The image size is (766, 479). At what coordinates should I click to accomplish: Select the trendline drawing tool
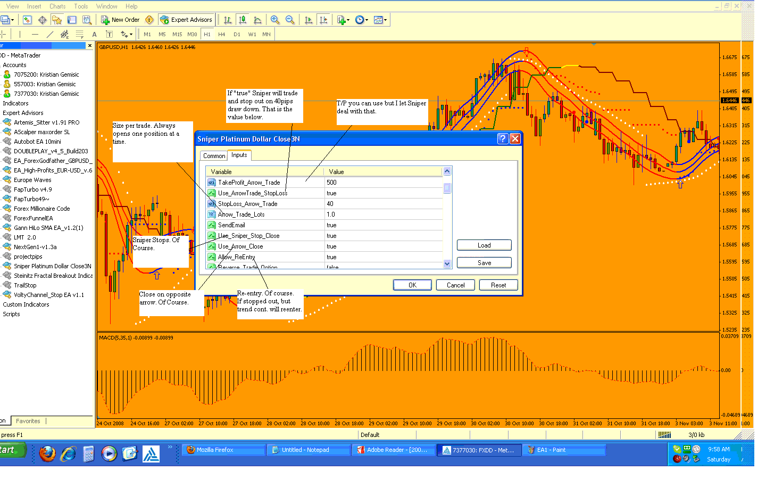pyautogui.click(x=50, y=34)
